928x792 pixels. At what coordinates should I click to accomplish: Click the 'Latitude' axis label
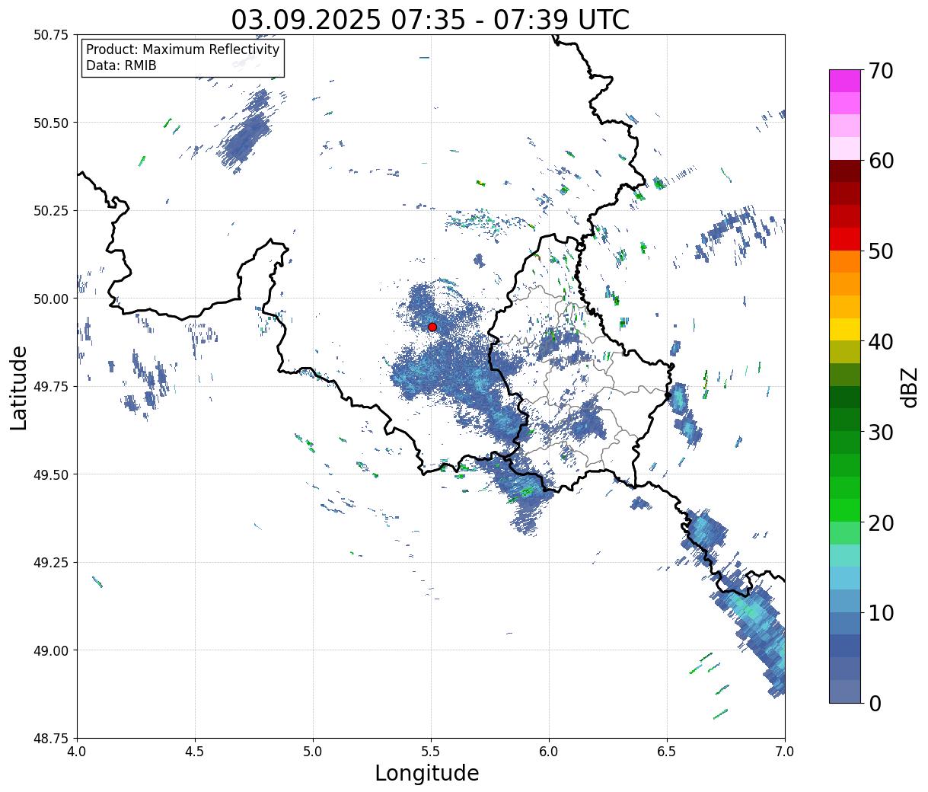click(19, 387)
